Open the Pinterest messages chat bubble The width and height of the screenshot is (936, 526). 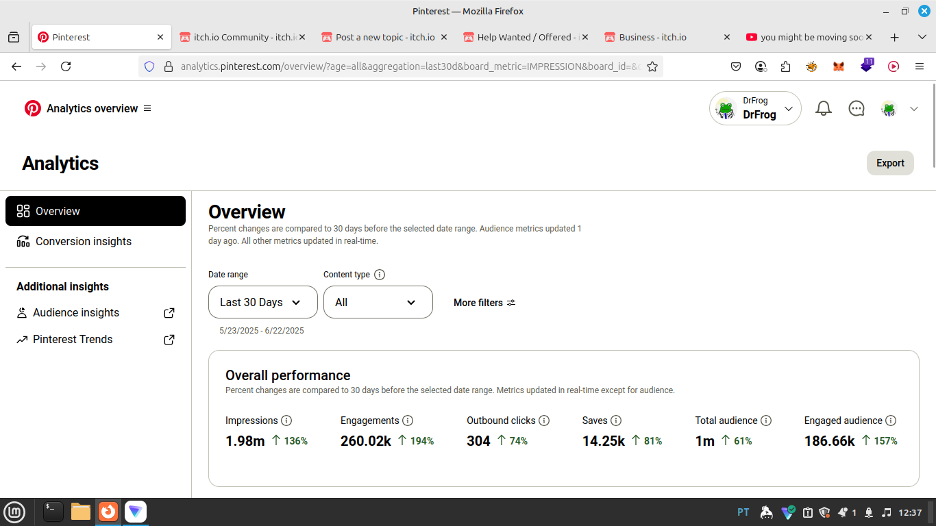857,108
